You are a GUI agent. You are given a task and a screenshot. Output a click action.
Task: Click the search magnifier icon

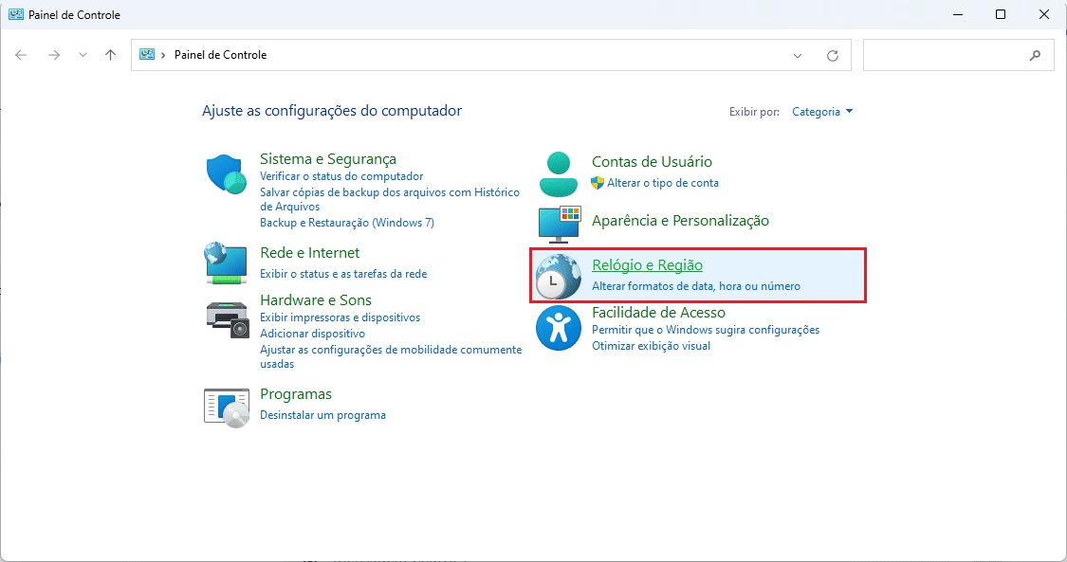point(1035,56)
